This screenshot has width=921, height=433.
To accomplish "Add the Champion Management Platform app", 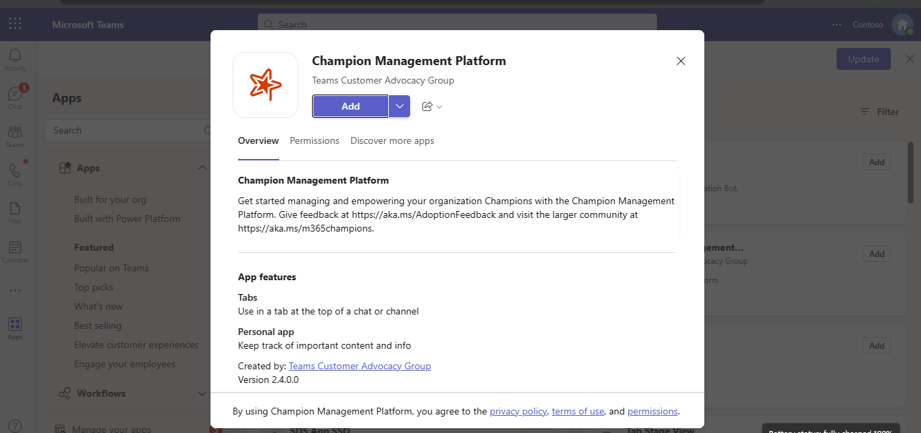I will pos(350,106).
